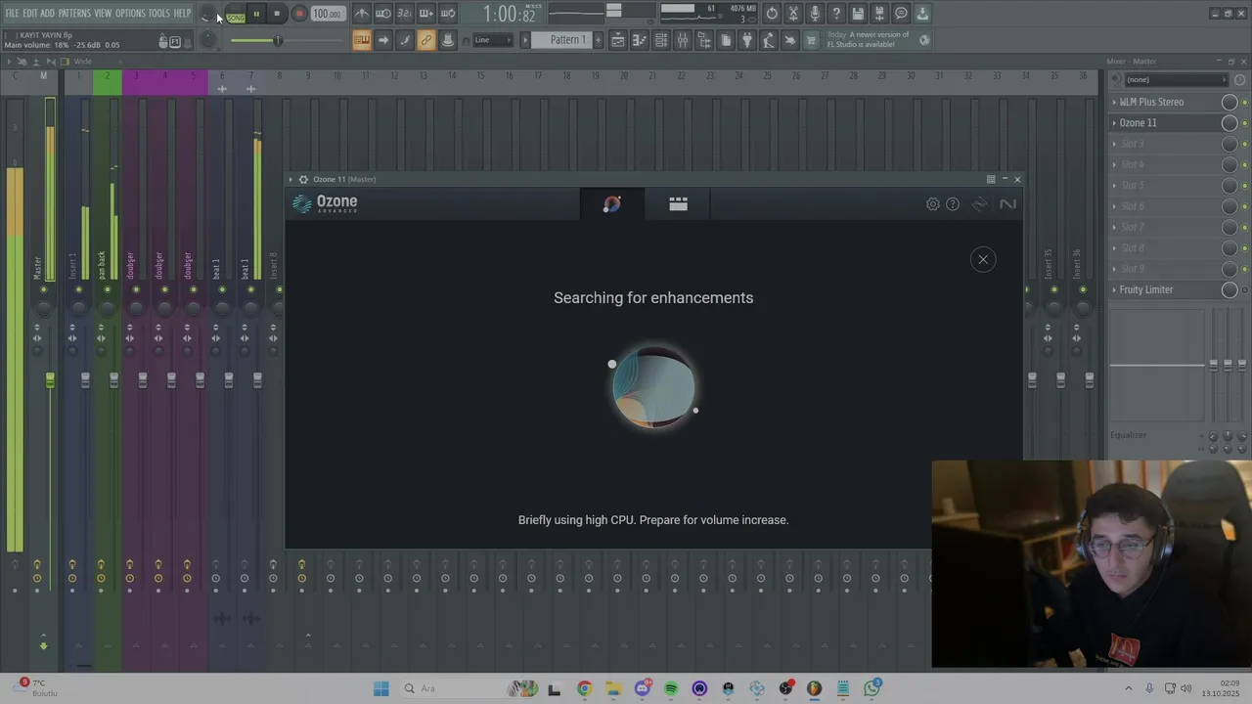Click the save project floppy icon
This screenshot has height=704, width=1252.
[x=858, y=14]
